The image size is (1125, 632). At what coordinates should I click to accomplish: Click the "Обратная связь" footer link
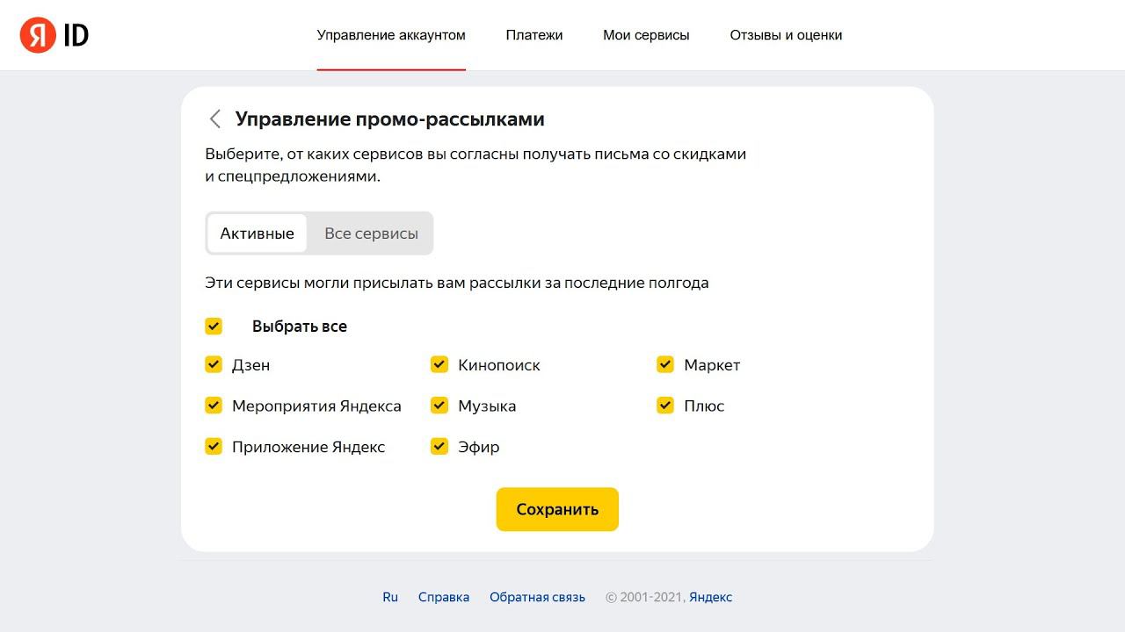tap(537, 597)
